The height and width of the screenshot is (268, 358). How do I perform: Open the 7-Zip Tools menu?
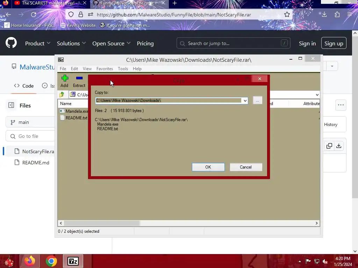(123, 69)
